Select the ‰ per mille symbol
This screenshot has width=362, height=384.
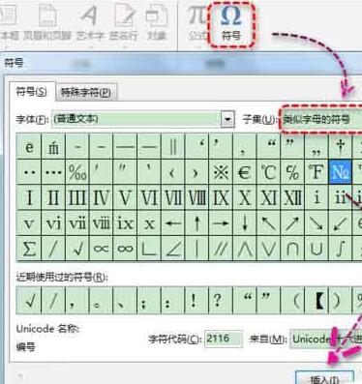pyautogui.click(x=77, y=172)
